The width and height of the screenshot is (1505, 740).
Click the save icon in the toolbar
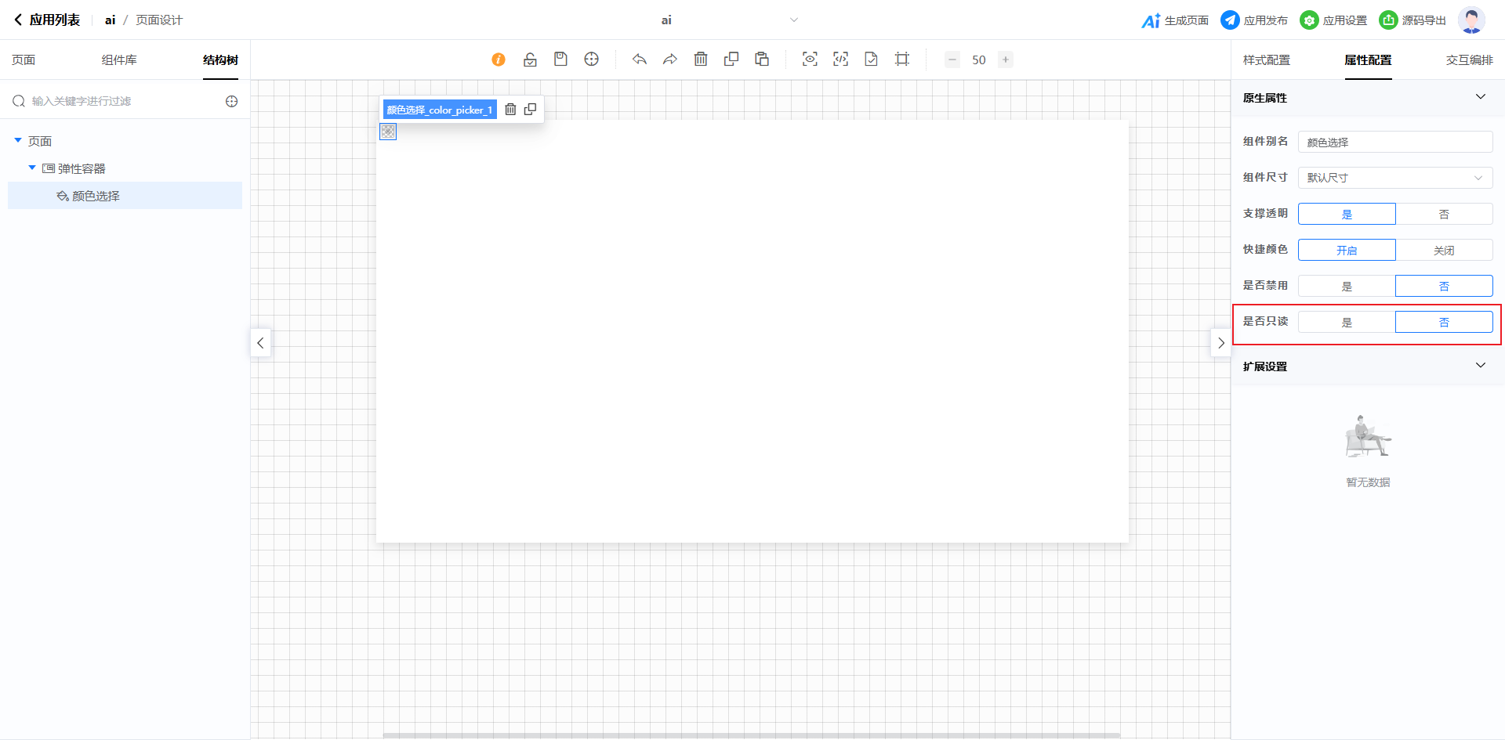[560, 60]
